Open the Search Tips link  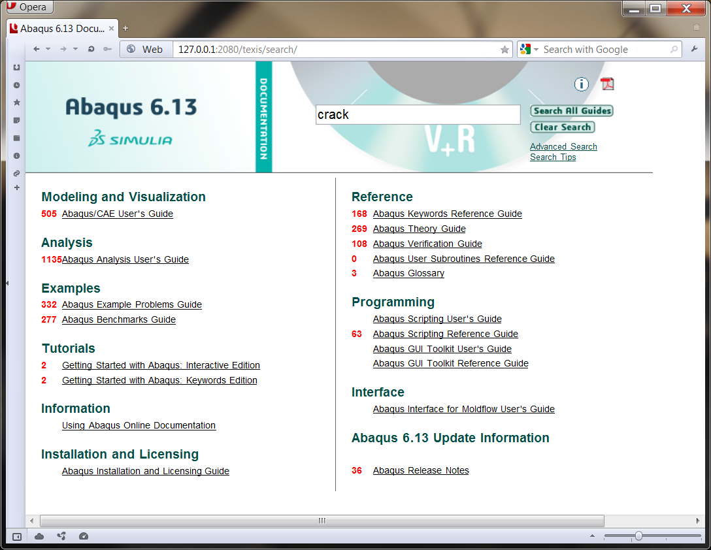[x=553, y=157]
